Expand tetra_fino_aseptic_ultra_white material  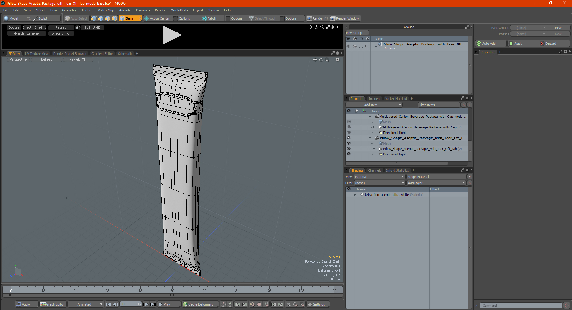pyautogui.click(x=355, y=195)
